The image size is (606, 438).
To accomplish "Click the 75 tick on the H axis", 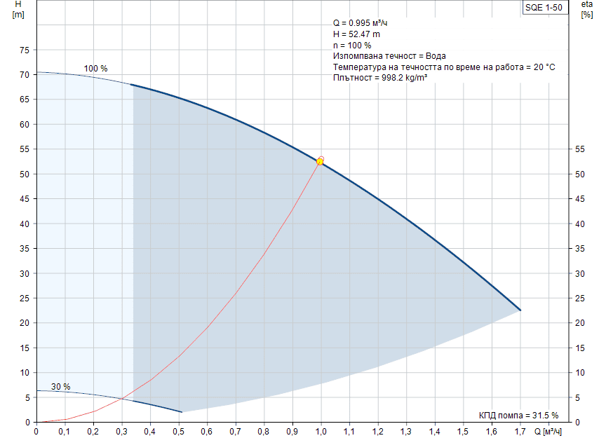I will tap(24, 50).
